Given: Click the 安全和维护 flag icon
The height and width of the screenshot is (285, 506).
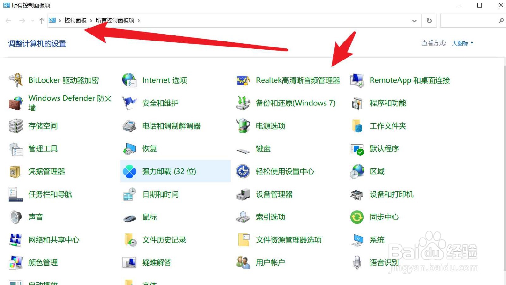Looking at the screenshot, I should coord(129,103).
